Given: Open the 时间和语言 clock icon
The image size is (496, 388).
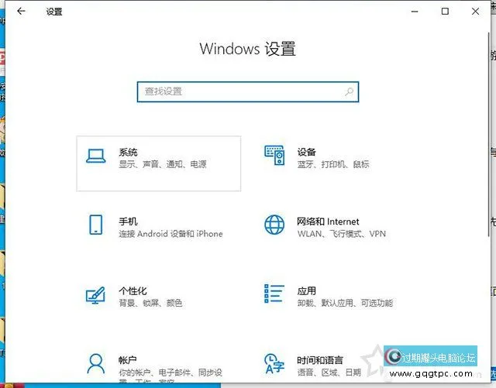Looking at the screenshot, I should coord(274,364).
